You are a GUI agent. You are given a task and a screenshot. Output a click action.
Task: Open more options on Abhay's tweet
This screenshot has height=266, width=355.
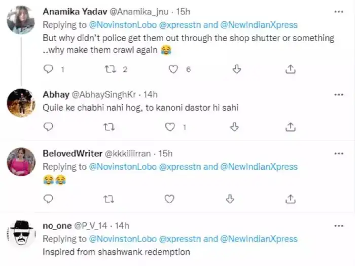(x=337, y=94)
